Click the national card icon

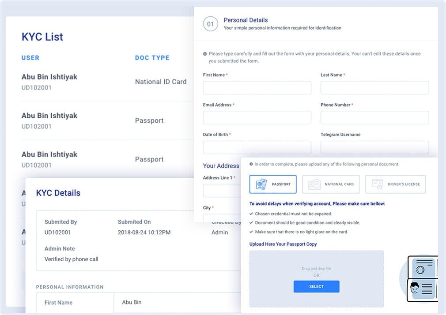tap(314, 184)
